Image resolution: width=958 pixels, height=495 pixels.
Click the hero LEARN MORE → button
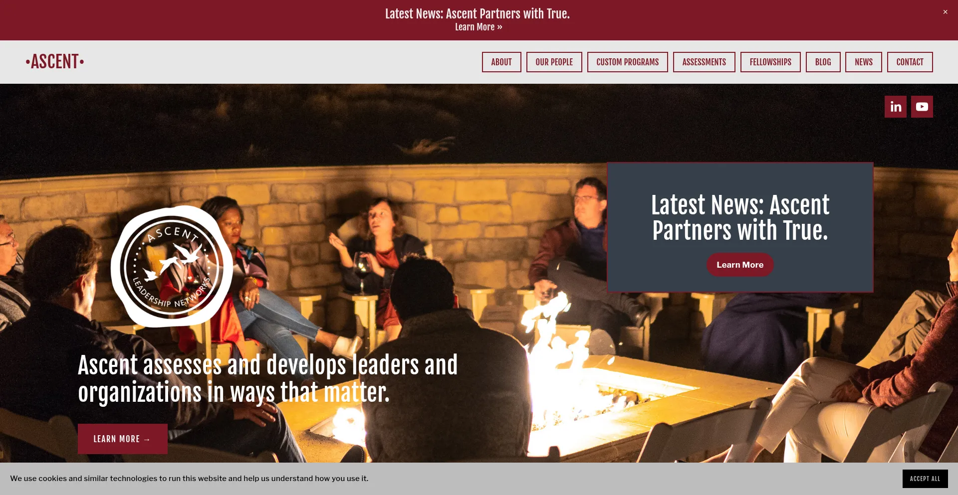pos(123,439)
